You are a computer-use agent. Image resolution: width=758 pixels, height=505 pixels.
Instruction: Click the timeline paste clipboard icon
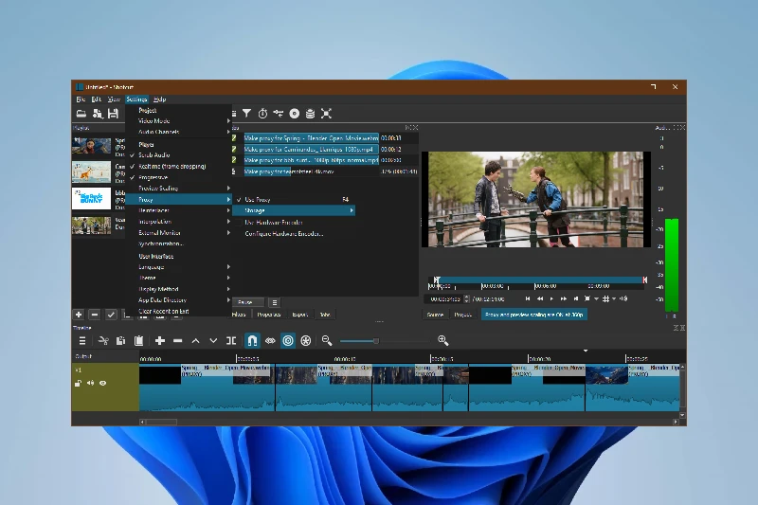(138, 341)
